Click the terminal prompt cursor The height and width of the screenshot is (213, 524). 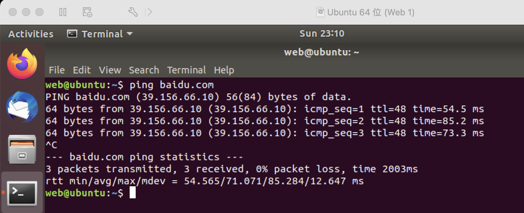pyautogui.click(x=133, y=193)
